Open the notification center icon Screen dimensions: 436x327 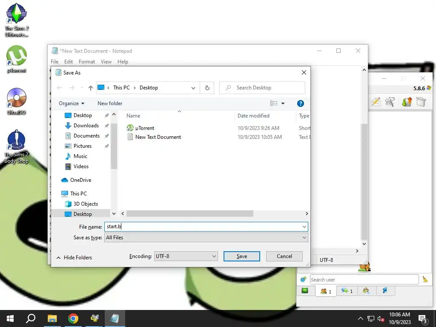[423, 319]
